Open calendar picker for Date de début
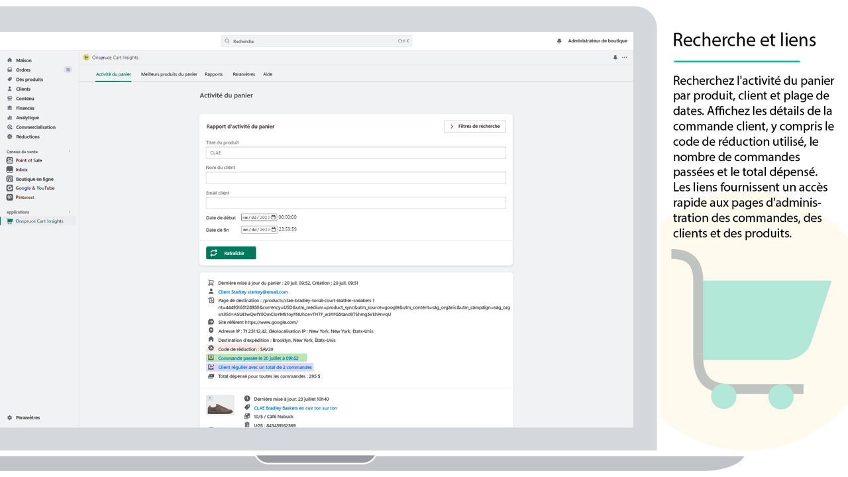 [274, 217]
